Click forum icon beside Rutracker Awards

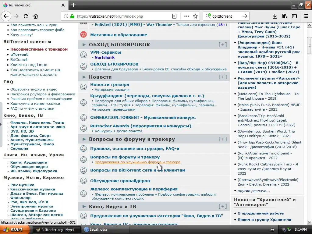point(83,128)
